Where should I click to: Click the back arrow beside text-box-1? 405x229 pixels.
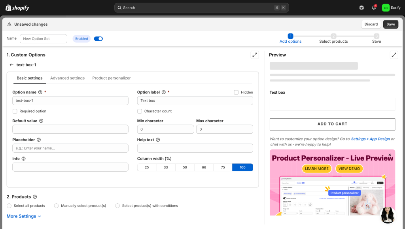point(11,65)
